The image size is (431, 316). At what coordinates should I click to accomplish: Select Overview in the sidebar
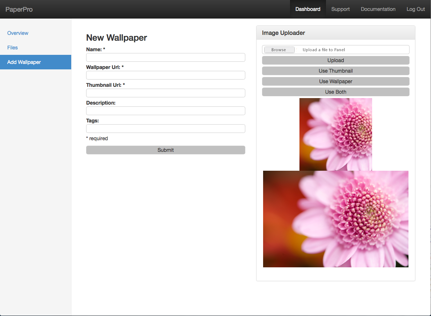18,33
